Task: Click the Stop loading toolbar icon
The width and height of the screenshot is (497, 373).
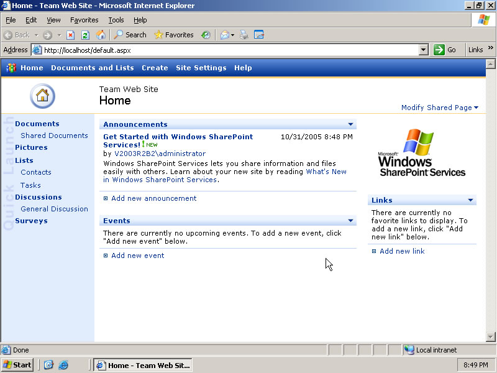Action: [71, 35]
